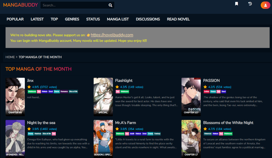The image size is (272, 158).
Task: Open the Genres menu
Action: 72,19
